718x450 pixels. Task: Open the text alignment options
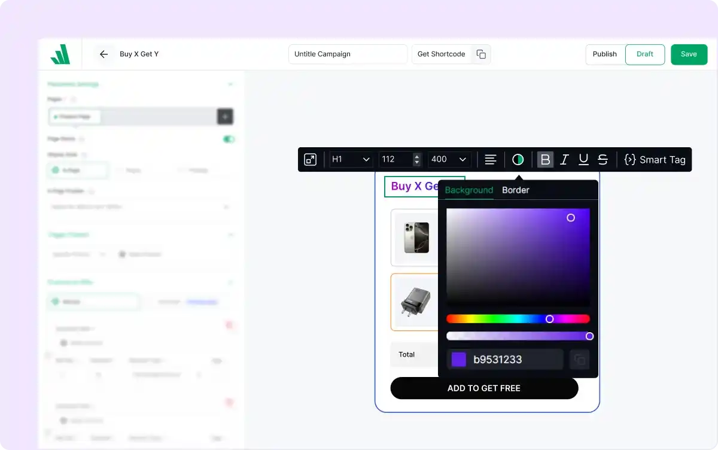click(490, 159)
